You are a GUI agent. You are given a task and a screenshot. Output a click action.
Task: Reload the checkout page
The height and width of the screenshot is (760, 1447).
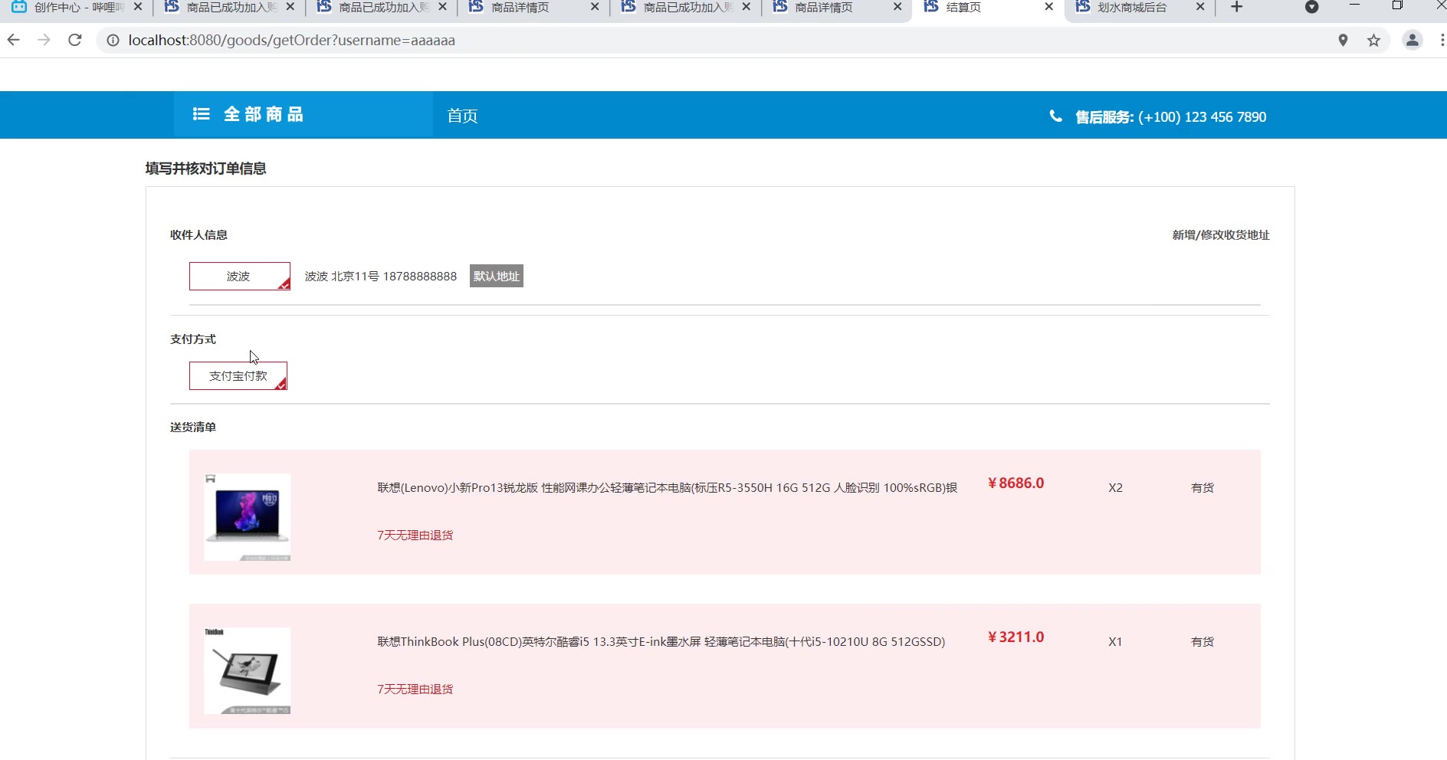point(75,40)
